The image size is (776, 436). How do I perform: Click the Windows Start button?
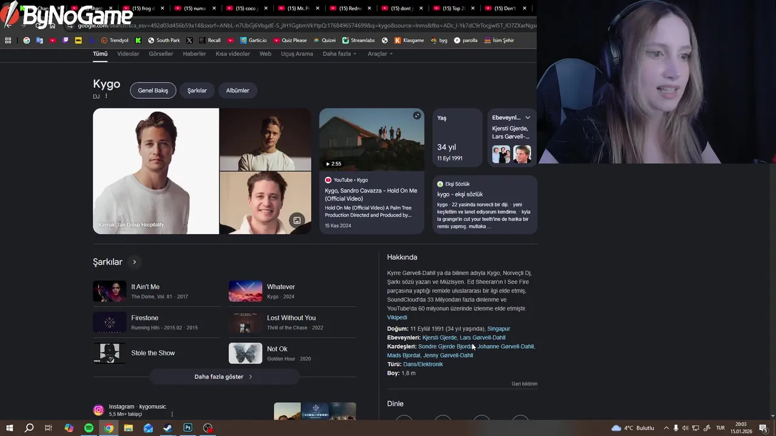(x=9, y=428)
